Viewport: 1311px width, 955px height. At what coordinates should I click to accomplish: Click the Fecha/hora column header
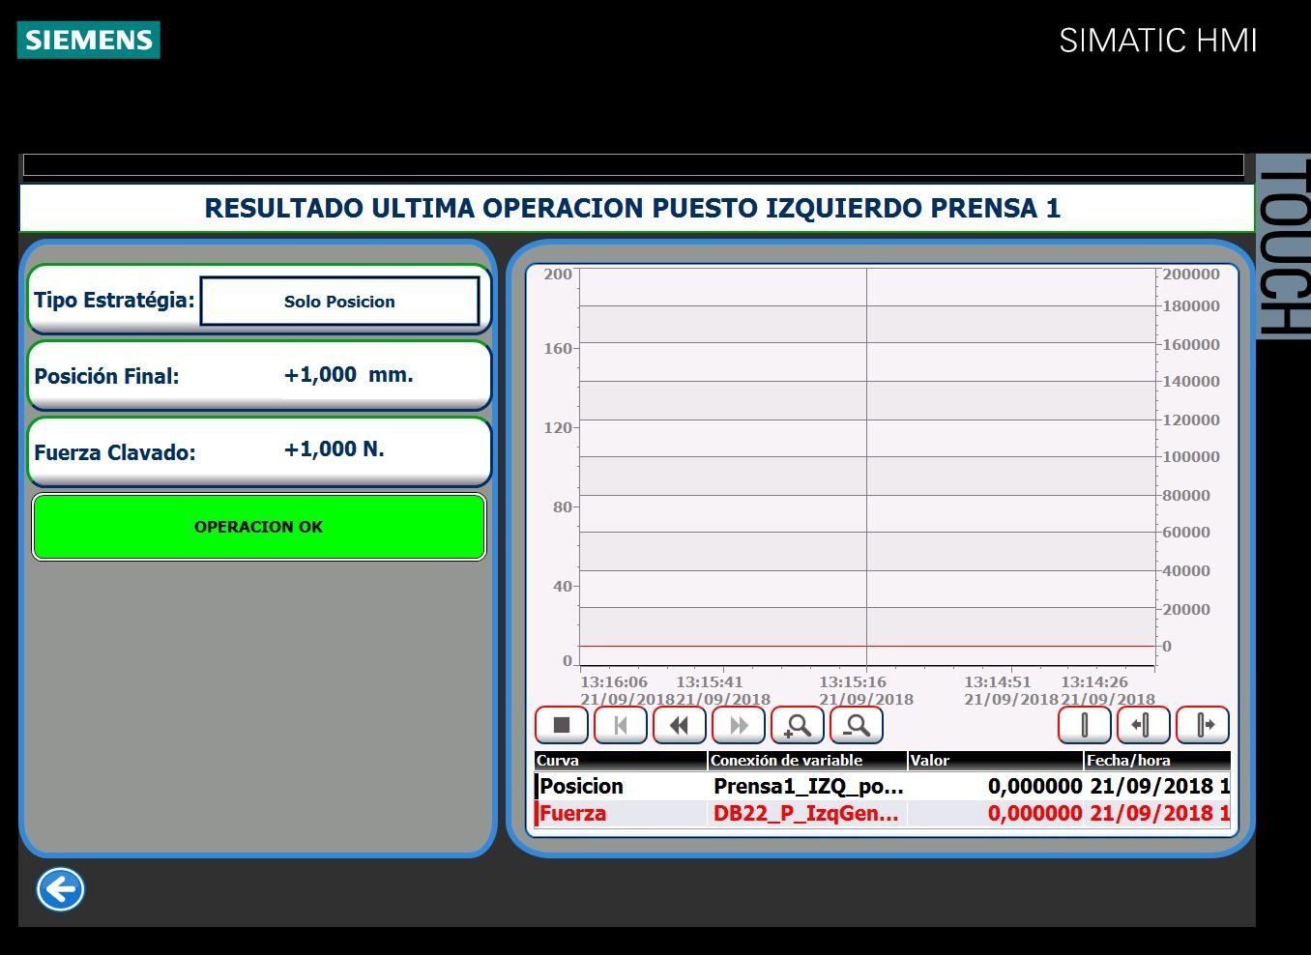tap(1157, 761)
